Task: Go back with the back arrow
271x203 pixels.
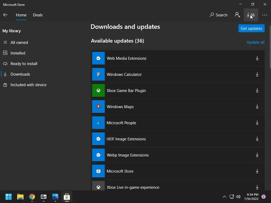Action: pos(5,15)
